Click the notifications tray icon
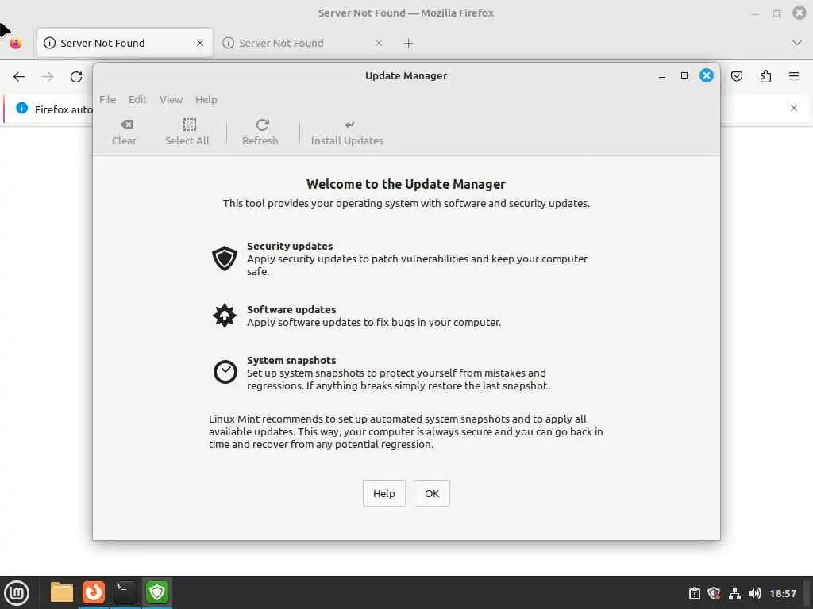The height and width of the screenshot is (609, 813). (x=694, y=593)
